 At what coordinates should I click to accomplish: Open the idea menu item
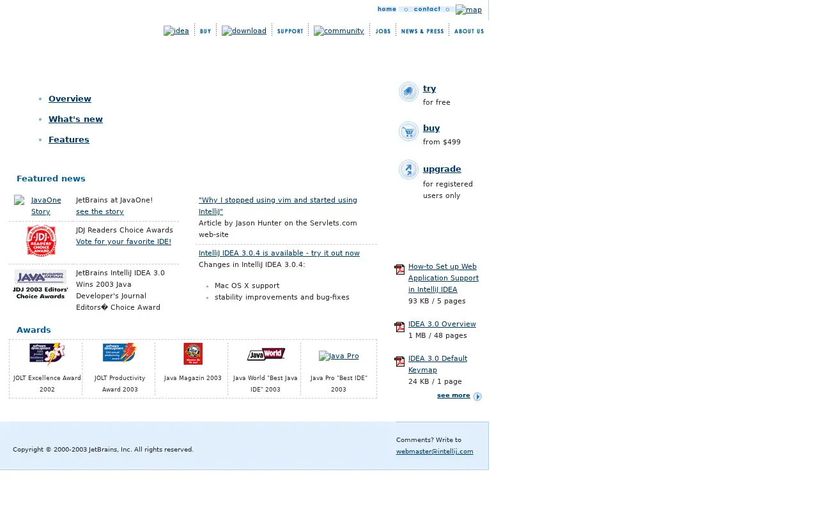click(176, 31)
